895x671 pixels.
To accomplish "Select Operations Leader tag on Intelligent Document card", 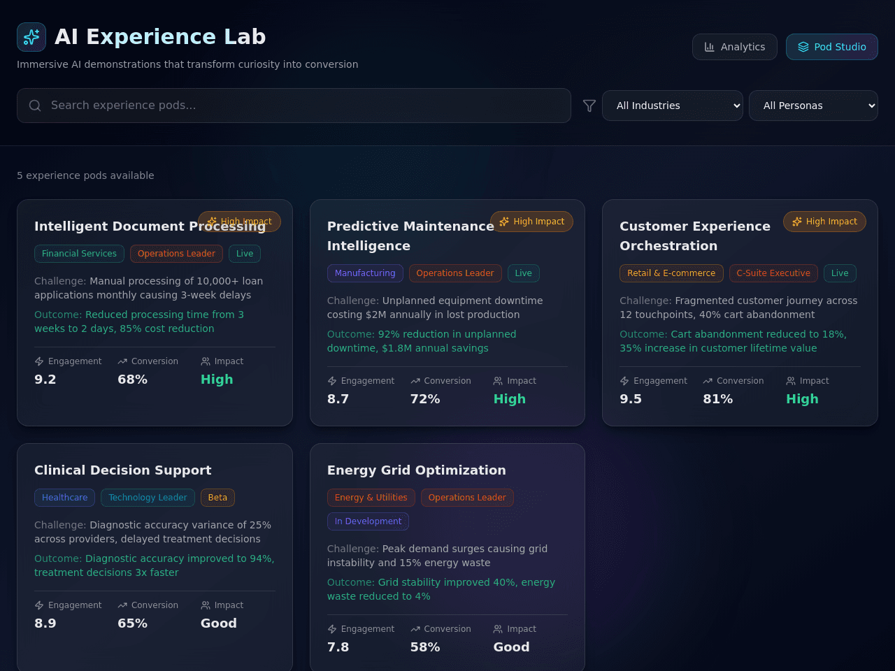I will pos(176,254).
